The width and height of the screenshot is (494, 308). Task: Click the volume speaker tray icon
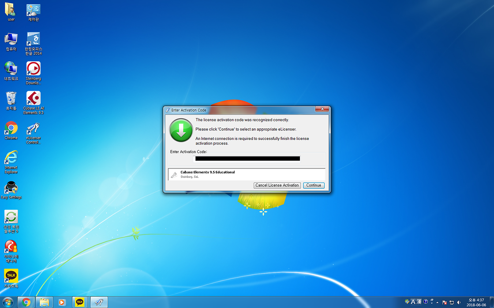459,302
